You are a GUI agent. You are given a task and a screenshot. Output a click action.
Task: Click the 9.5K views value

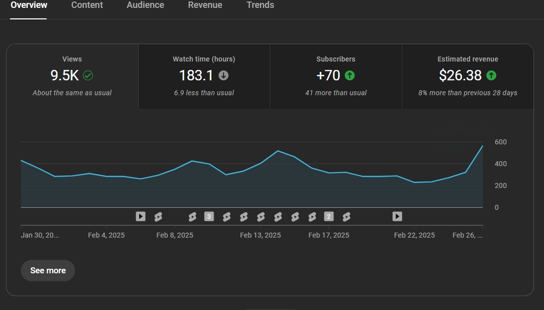[65, 75]
